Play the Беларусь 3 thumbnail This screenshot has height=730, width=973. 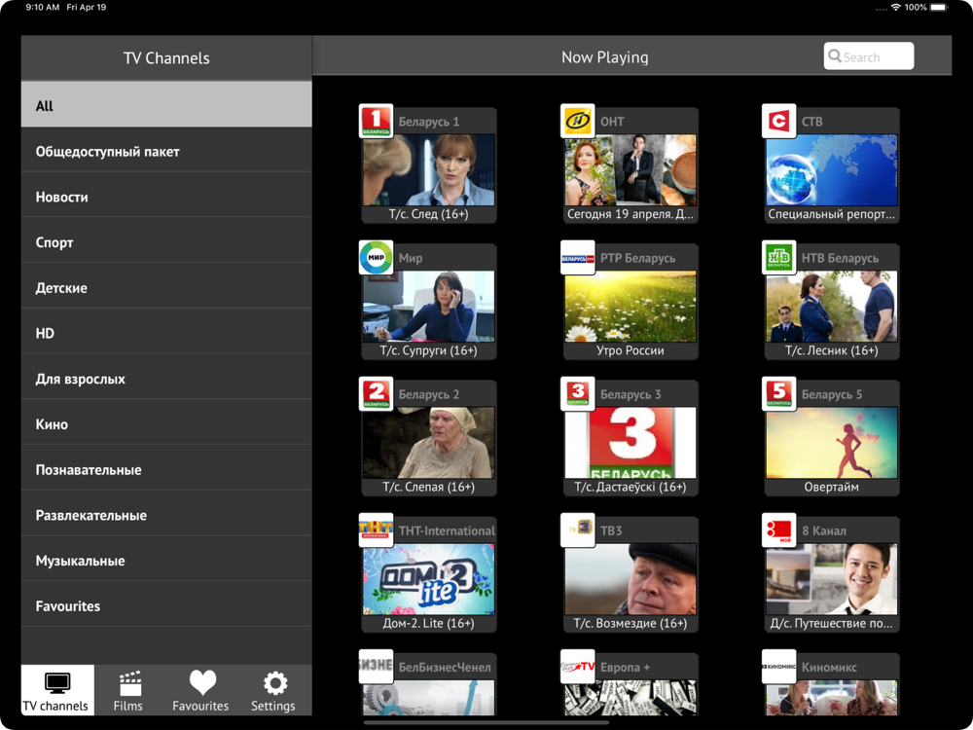click(631, 443)
